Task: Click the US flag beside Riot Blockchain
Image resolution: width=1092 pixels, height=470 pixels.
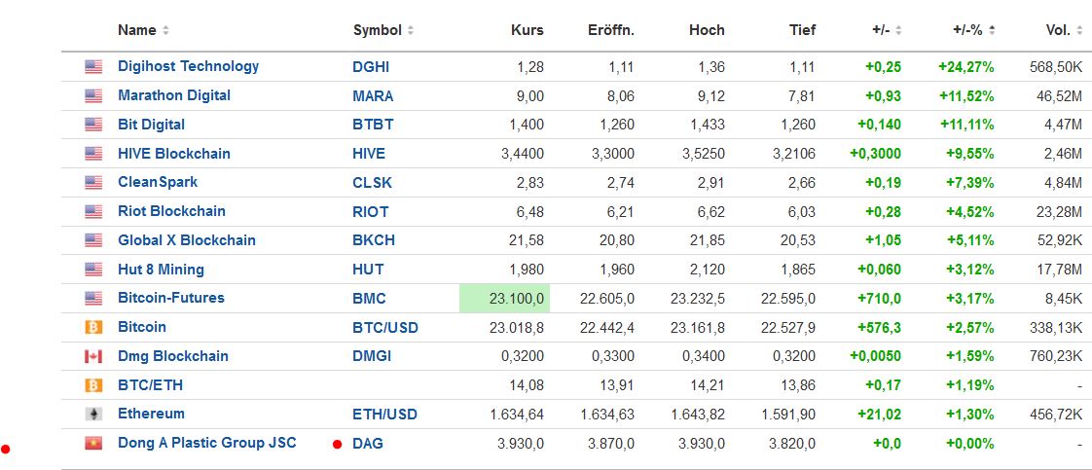Action: [x=93, y=212]
